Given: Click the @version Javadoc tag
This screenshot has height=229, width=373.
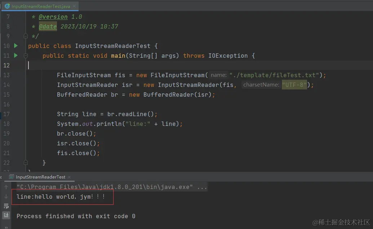Looking at the screenshot, I should (53, 17).
